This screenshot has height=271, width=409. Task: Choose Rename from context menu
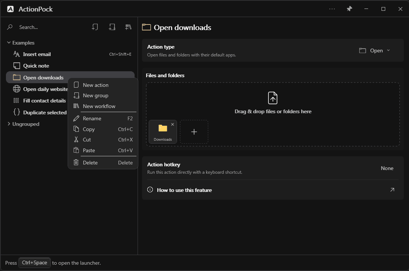(x=103, y=118)
